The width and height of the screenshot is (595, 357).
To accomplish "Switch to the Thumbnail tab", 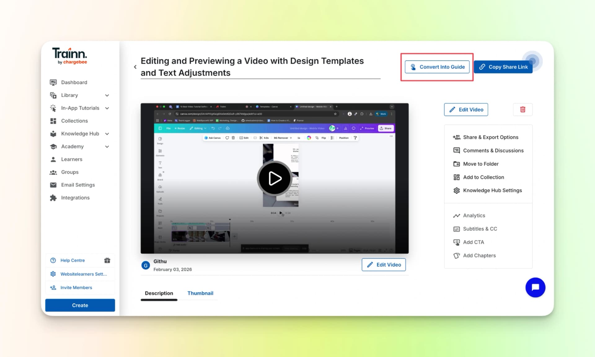I will click(x=200, y=293).
